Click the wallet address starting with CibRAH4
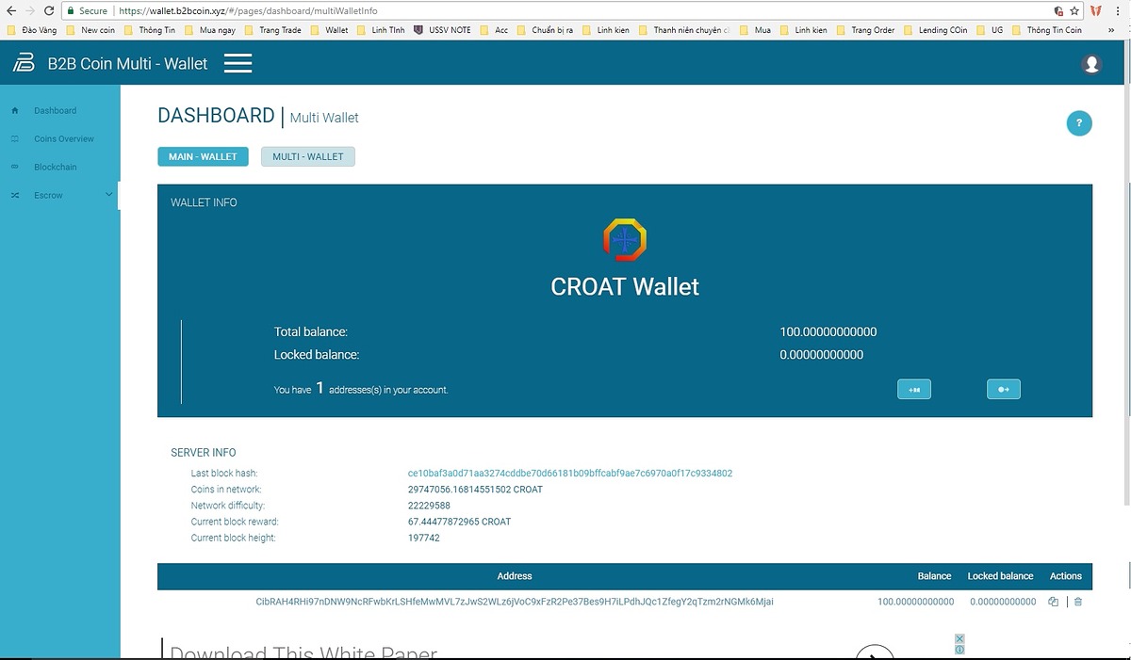1131x660 pixels. pyautogui.click(x=515, y=602)
